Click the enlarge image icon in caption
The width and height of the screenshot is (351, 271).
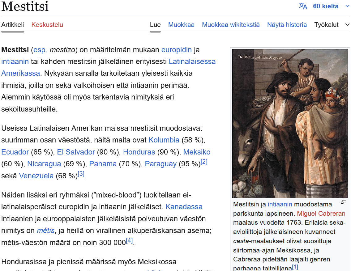343,202
